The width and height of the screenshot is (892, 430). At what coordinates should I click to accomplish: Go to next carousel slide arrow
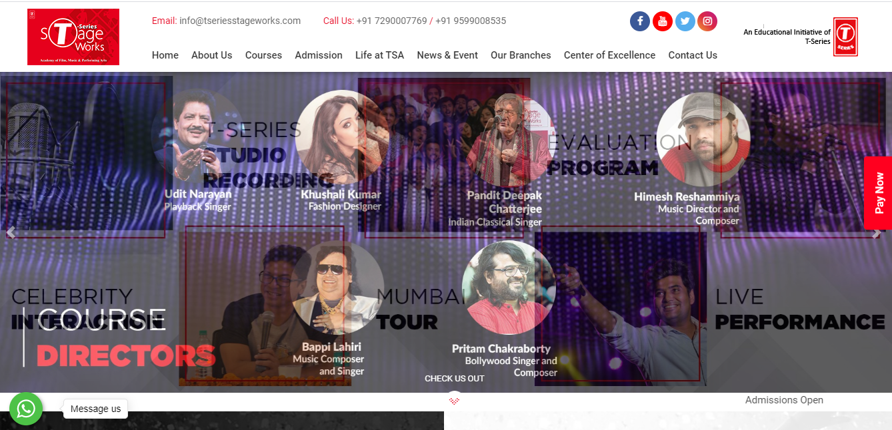click(876, 234)
